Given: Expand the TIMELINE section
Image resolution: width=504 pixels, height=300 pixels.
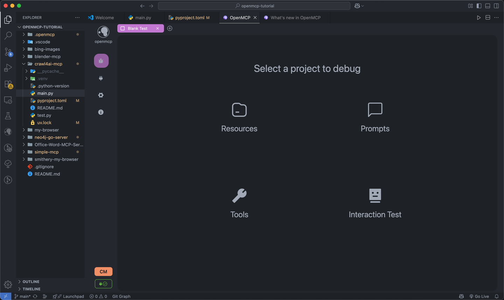Looking at the screenshot, I should 50,289.
